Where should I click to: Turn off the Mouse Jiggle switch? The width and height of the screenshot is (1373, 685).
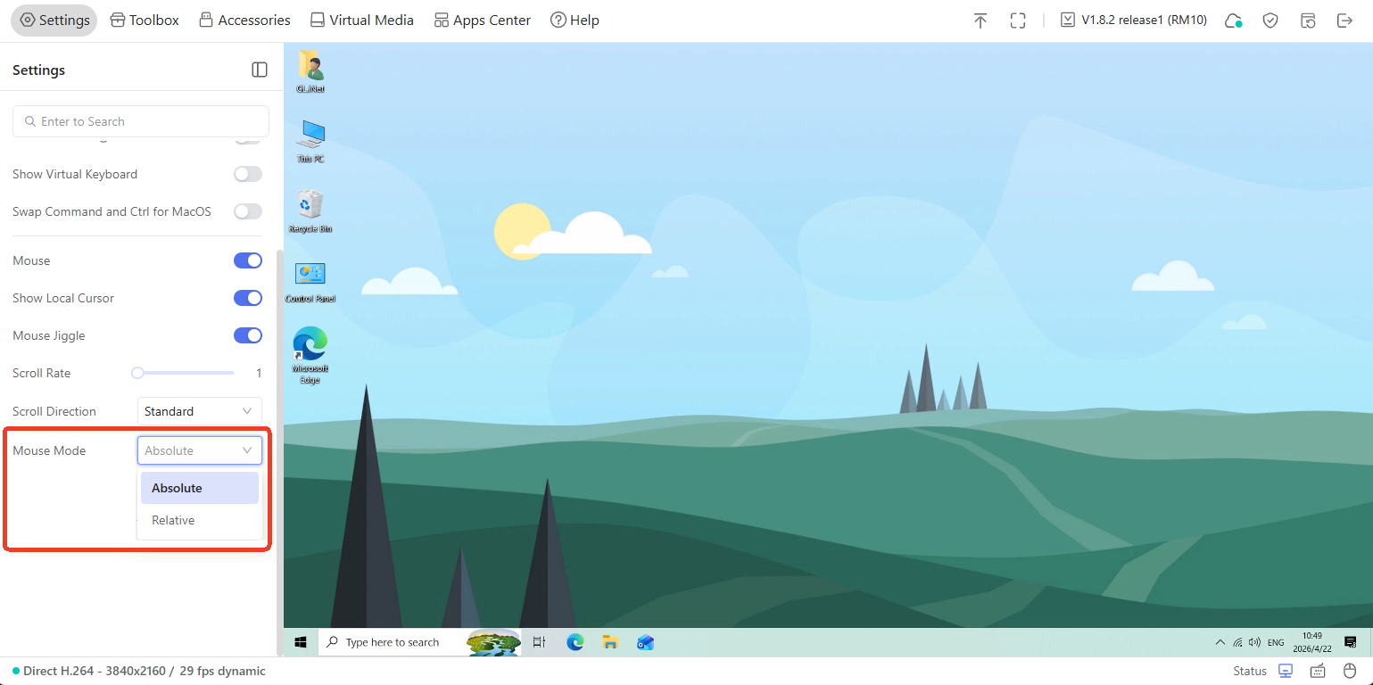point(248,335)
